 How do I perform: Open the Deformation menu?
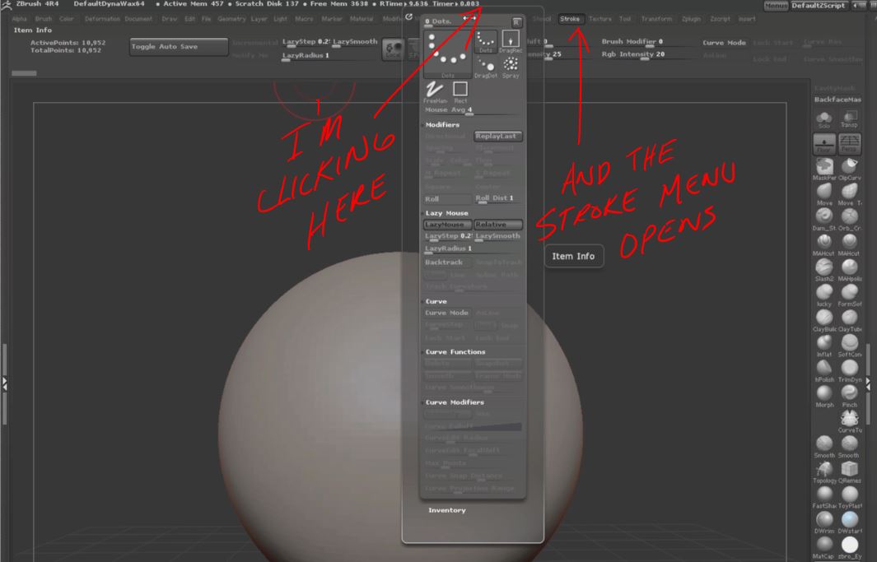click(x=102, y=19)
